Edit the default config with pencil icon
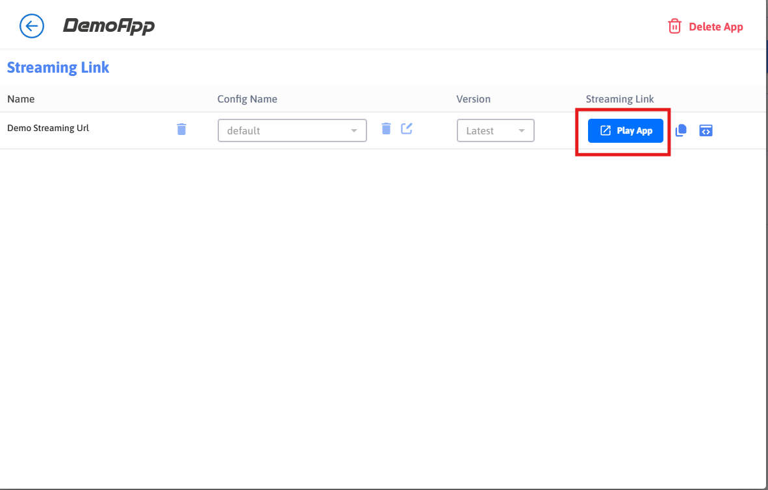The image size is (768, 490). point(407,128)
